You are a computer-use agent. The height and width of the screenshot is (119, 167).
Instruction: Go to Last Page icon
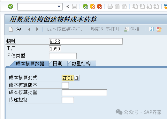(x=156, y=6)
